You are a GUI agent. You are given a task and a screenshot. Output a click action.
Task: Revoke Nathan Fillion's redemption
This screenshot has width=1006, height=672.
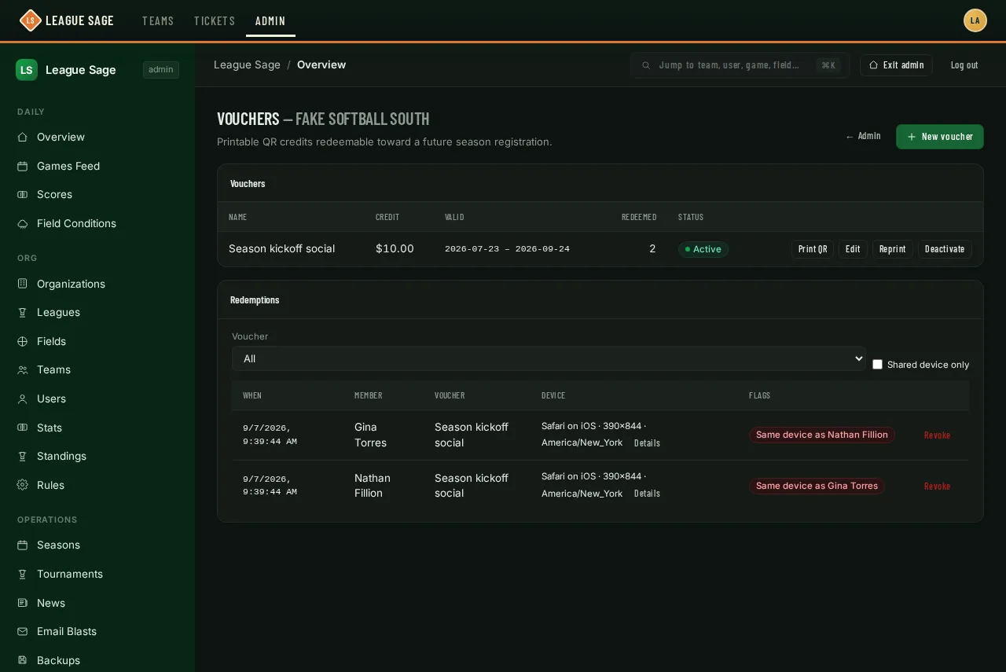[937, 487]
